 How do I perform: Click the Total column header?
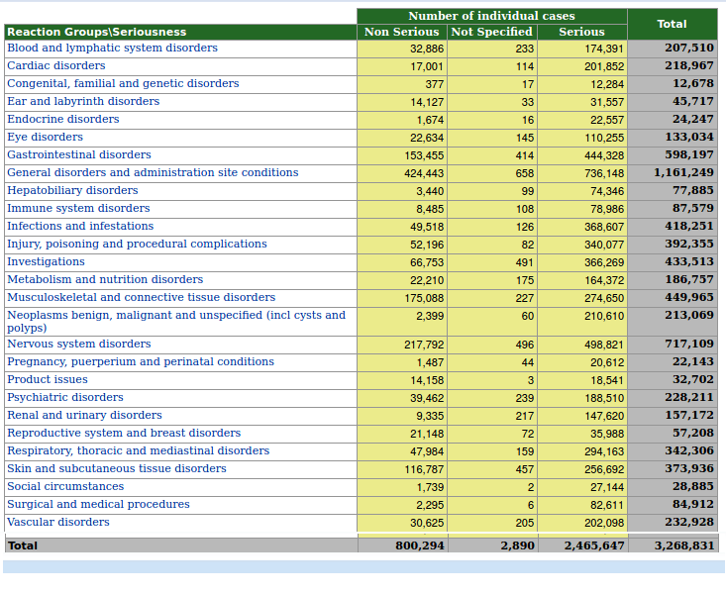[672, 24]
